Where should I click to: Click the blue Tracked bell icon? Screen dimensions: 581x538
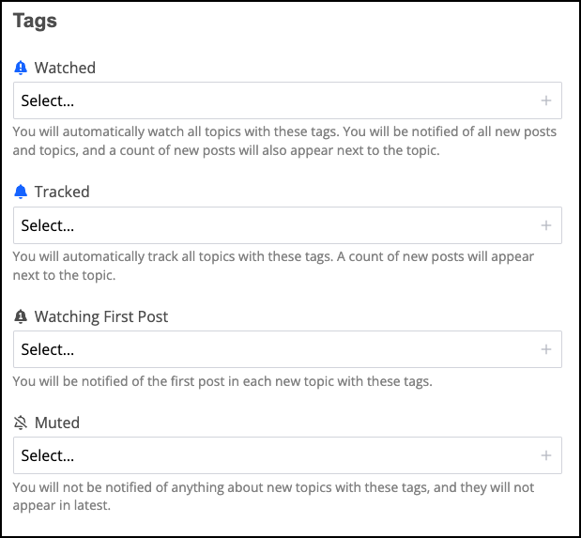click(22, 192)
